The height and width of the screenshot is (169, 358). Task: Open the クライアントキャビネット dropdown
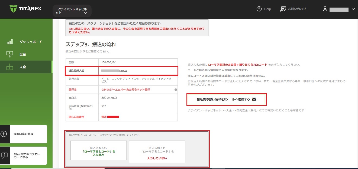[x=72, y=11]
